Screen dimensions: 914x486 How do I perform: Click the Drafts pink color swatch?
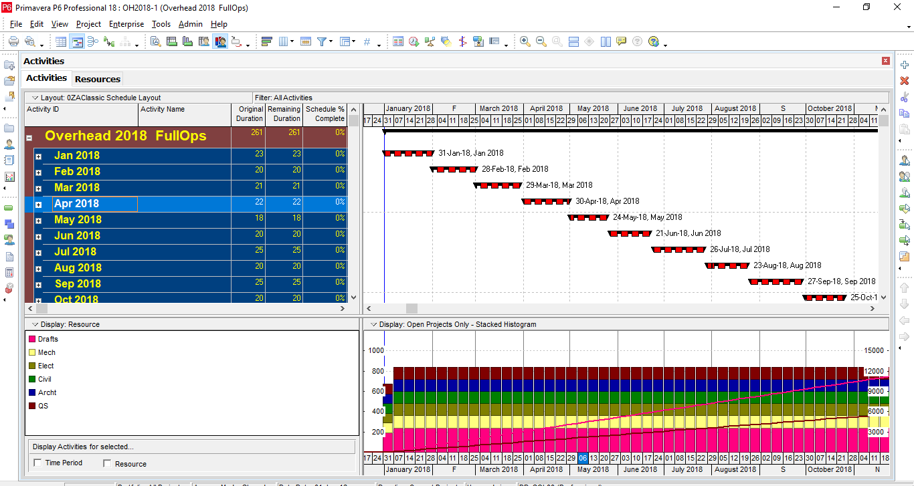click(x=31, y=339)
